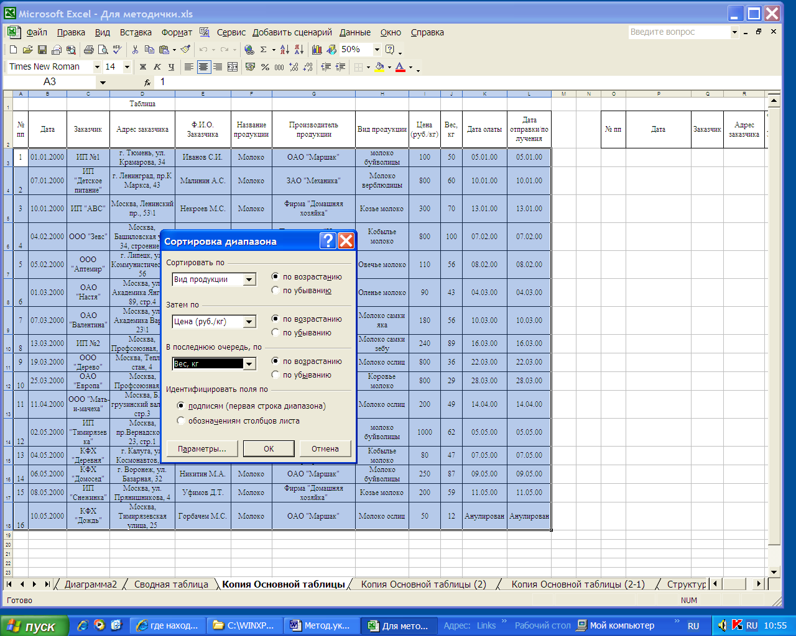Screen dimensions: 796x636
Task: Click the Copy icon in the toolbar
Action: pos(149,50)
